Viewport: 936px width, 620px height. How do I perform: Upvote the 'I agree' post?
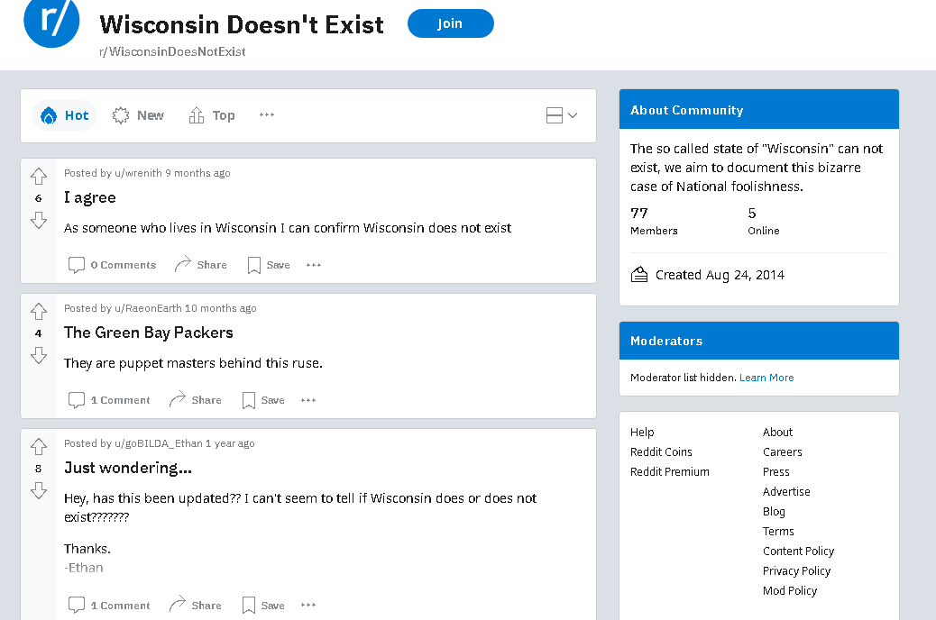[x=39, y=177]
